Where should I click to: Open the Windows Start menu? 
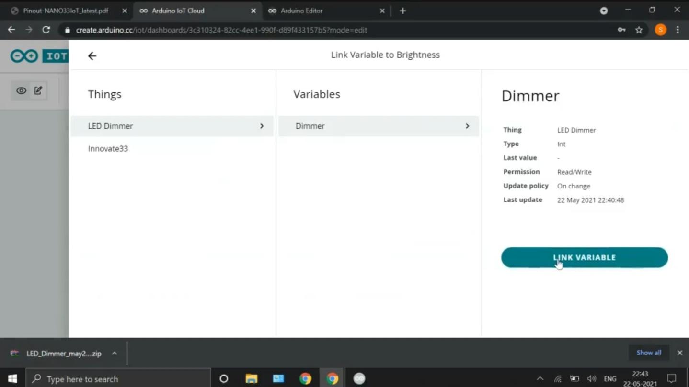(12, 378)
